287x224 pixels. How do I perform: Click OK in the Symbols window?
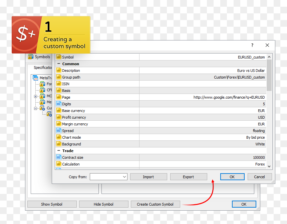244,204
